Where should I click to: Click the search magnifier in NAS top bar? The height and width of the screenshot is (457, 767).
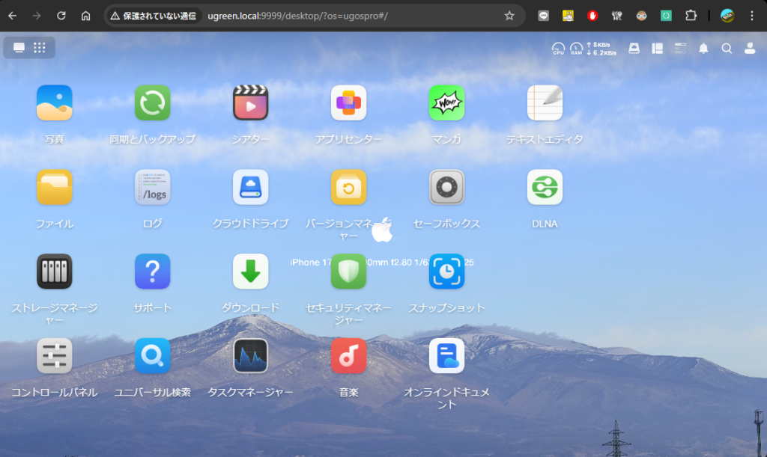click(727, 49)
